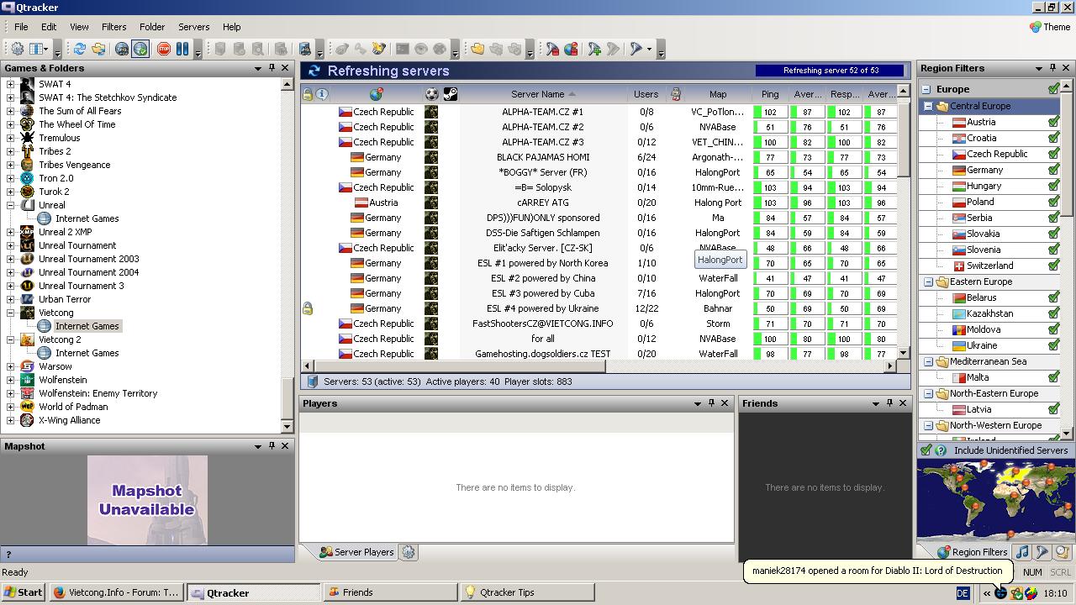Select Internet Games under Vietcong 2

click(87, 353)
